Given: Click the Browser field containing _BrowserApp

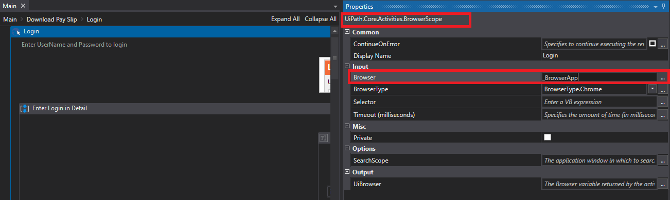Looking at the screenshot, I should [600, 77].
